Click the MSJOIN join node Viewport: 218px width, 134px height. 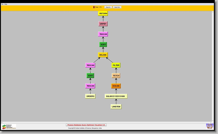(x=103, y=55)
